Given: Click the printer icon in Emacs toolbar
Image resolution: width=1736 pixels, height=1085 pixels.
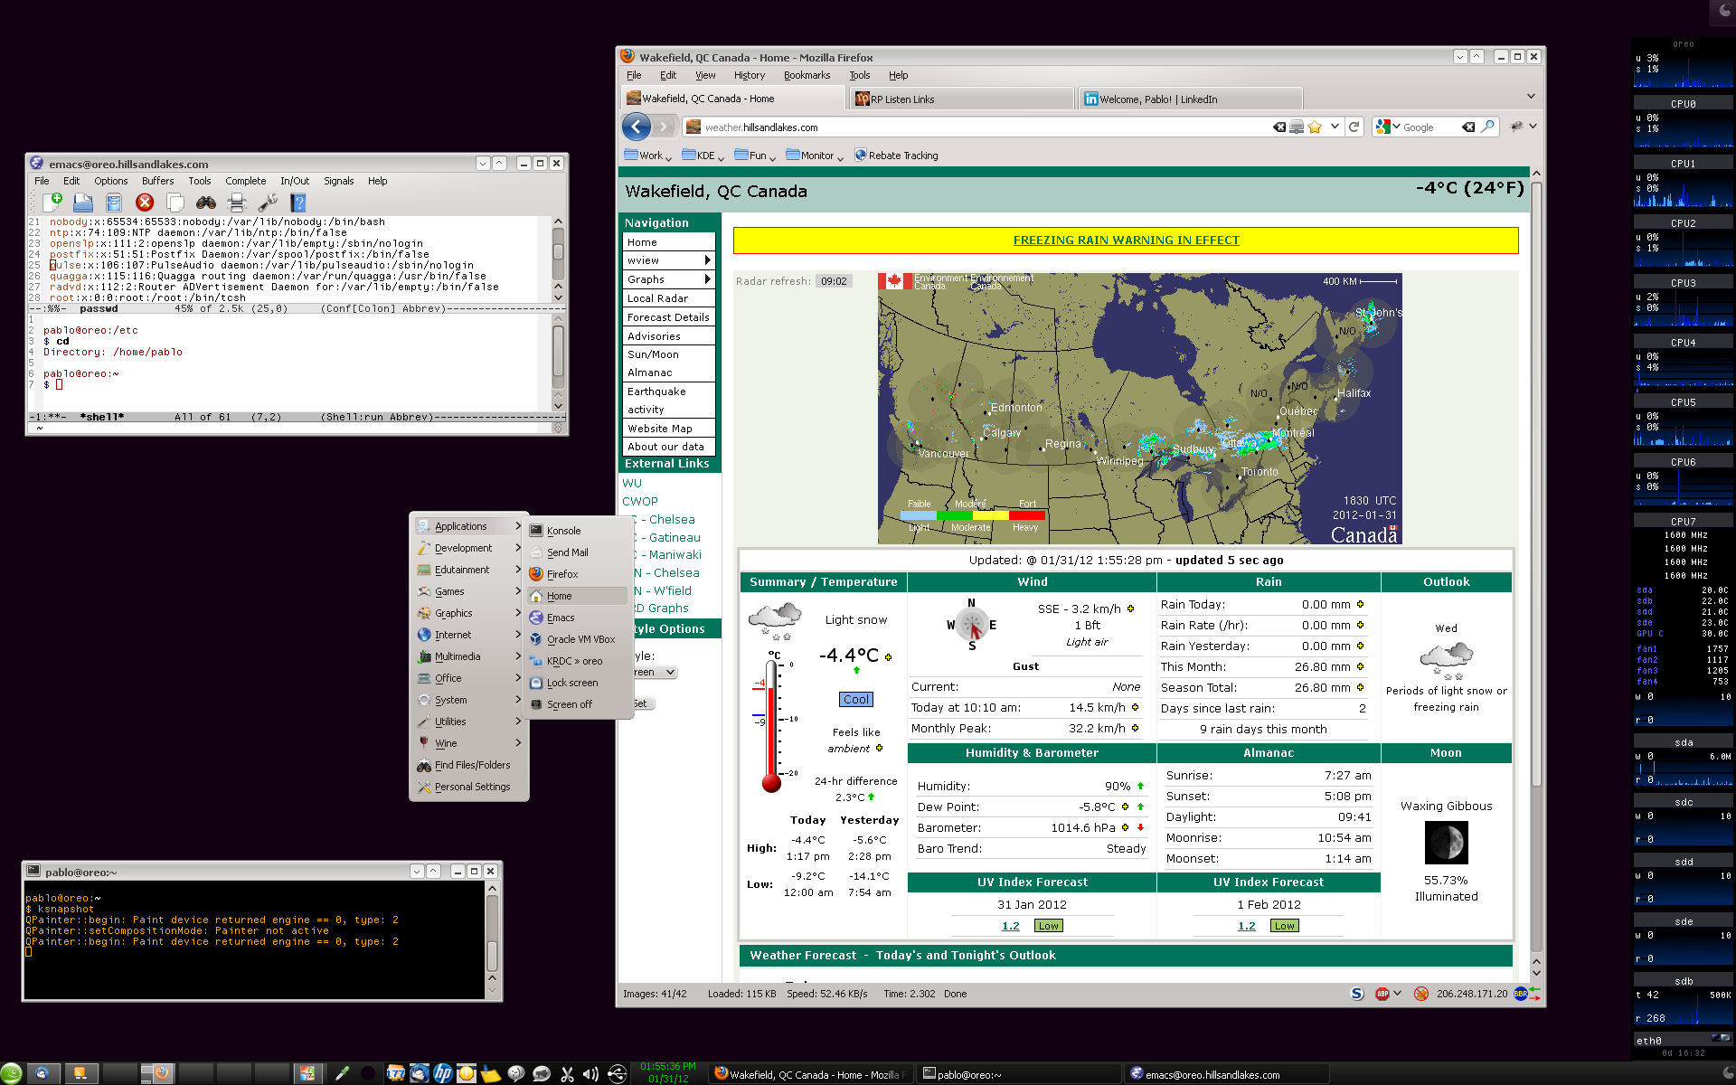Looking at the screenshot, I should pos(237,203).
